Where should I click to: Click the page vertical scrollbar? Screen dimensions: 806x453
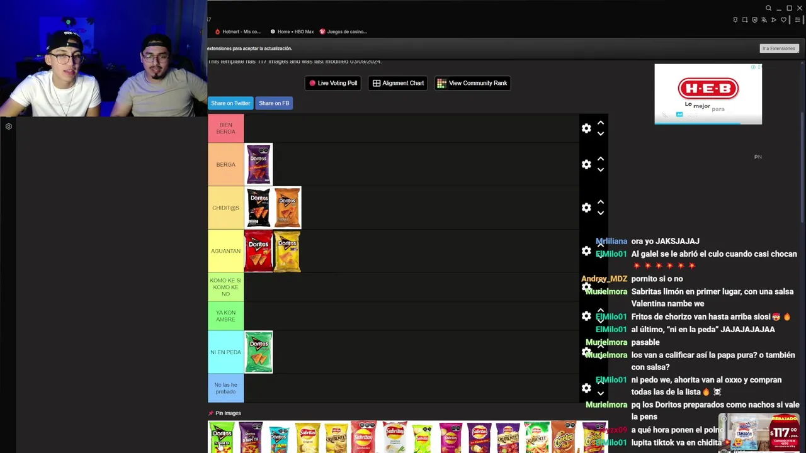(802, 167)
